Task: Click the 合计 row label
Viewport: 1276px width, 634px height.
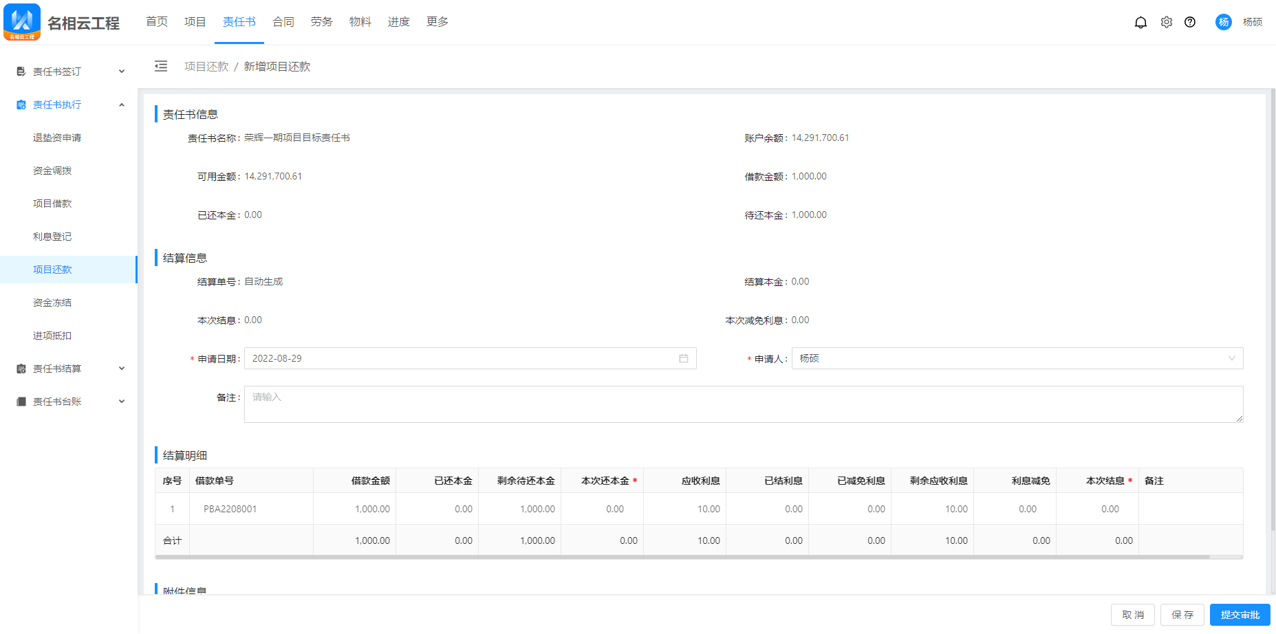Action: [172, 540]
